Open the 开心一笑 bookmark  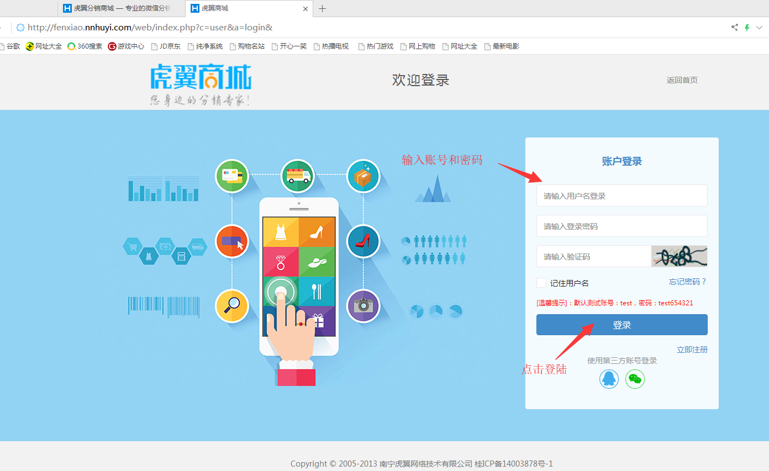[289, 46]
